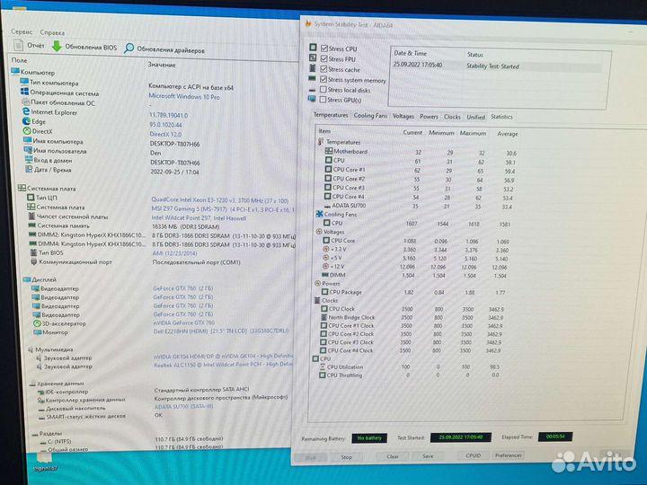647x485 pixels.
Task: Click the CPUID button
Action: pos(473,455)
